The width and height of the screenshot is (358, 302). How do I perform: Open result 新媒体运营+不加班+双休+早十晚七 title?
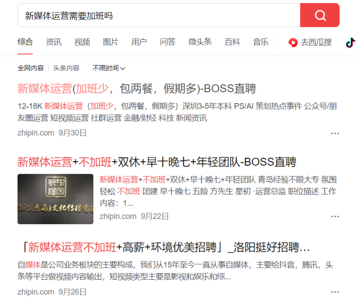pyautogui.click(x=157, y=162)
